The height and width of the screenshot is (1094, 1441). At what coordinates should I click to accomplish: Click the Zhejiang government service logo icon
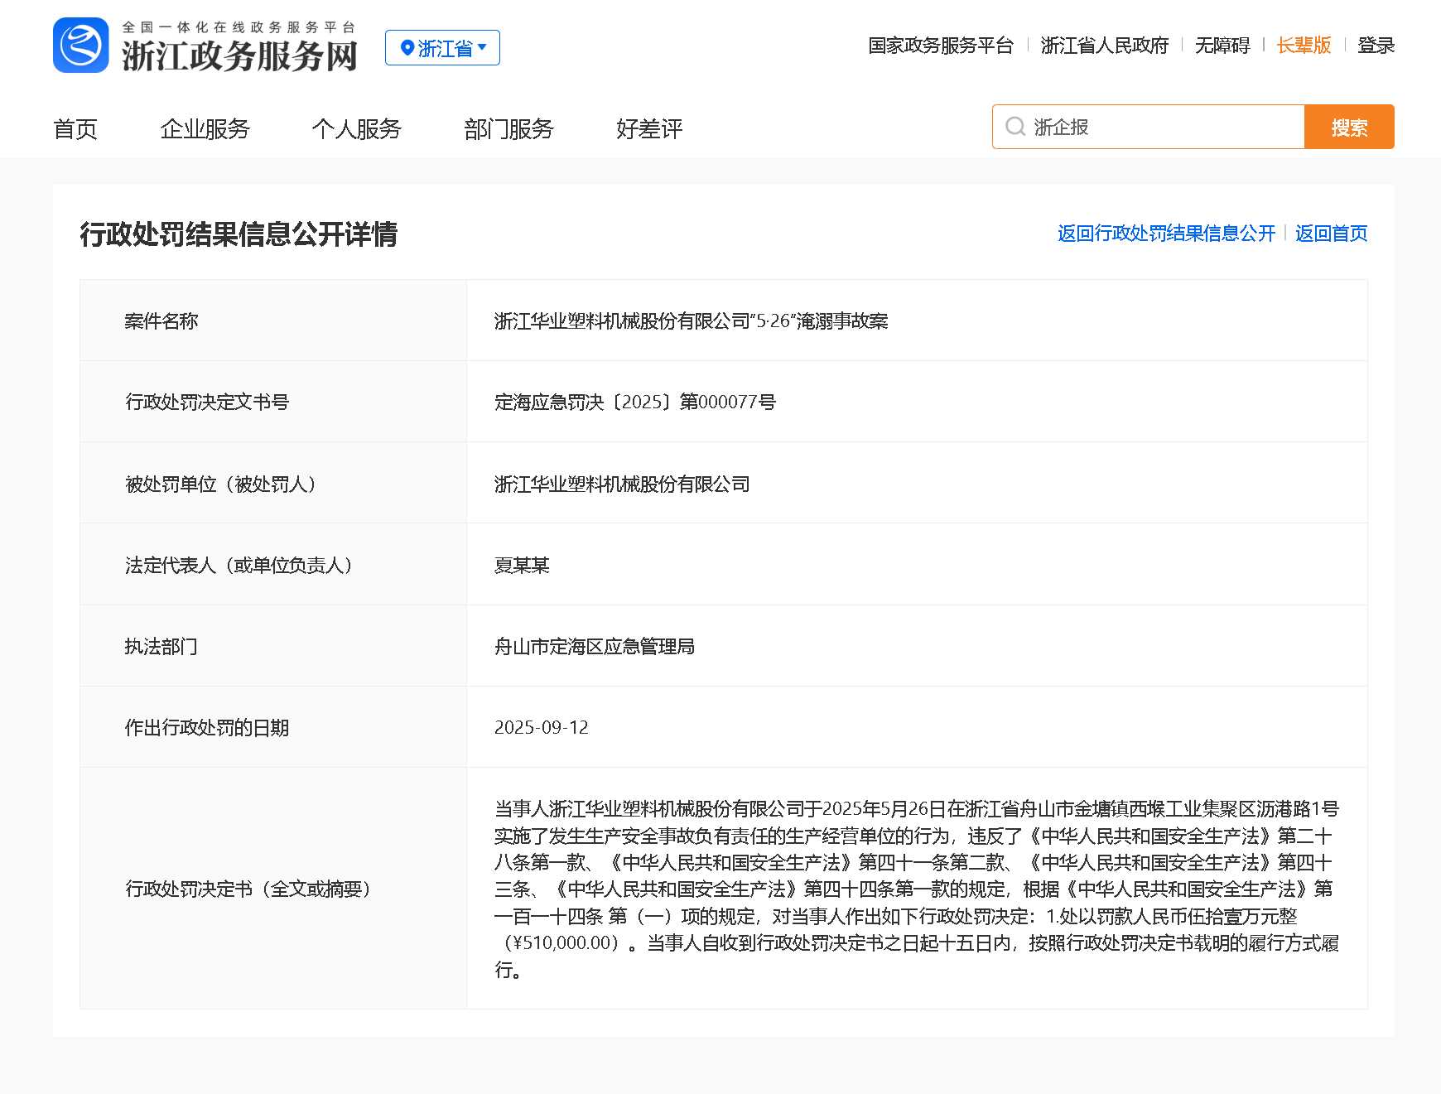coord(81,46)
